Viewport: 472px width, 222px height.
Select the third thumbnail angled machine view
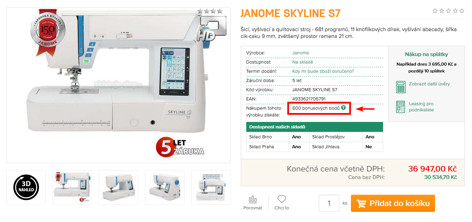click(x=118, y=187)
